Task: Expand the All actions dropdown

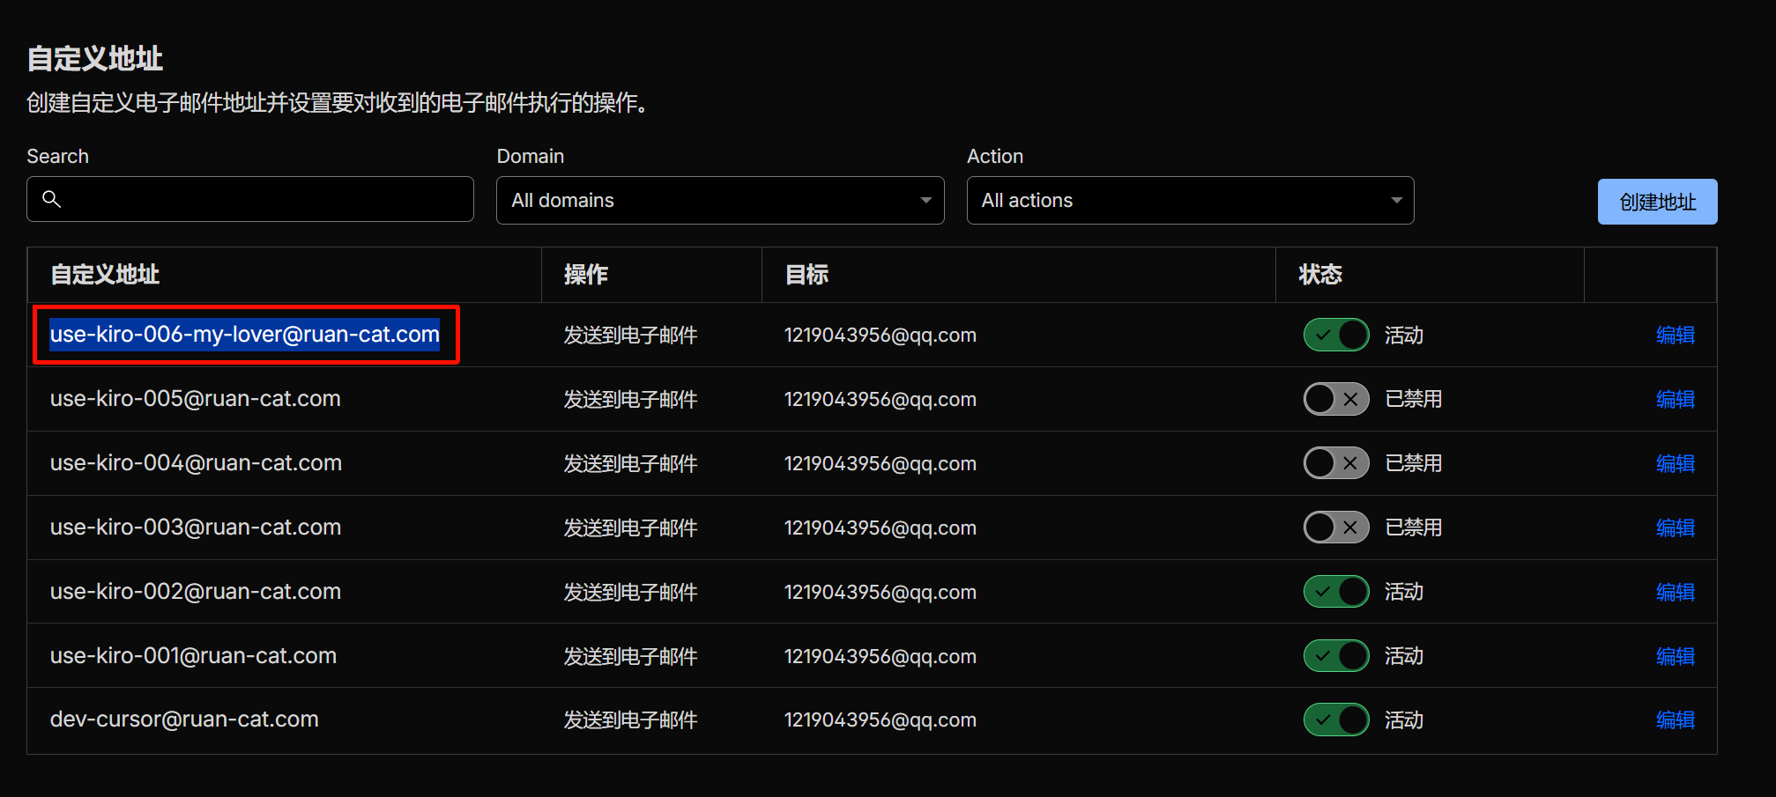Action: point(1189,201)
